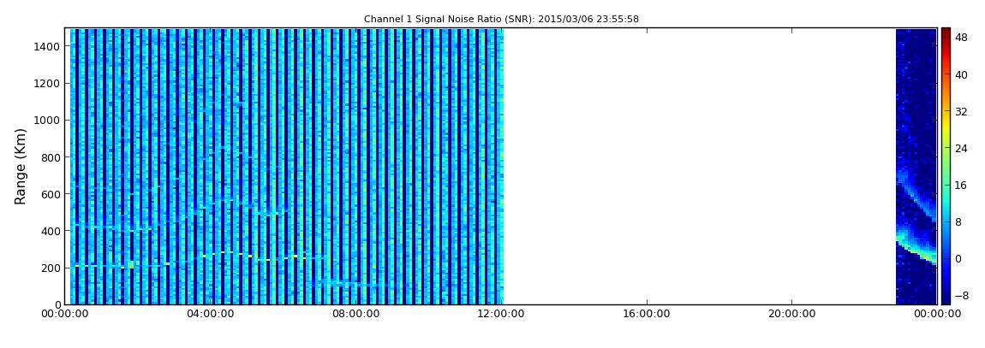The image size is (985, 348).
Task: Click the 16:00:00 time axis label
Action: pos(647,314)
